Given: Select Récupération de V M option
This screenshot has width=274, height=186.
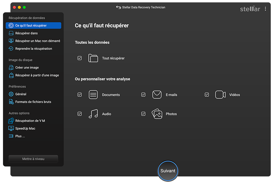Looking at the screenshot, I should click(x=30, y=121).
